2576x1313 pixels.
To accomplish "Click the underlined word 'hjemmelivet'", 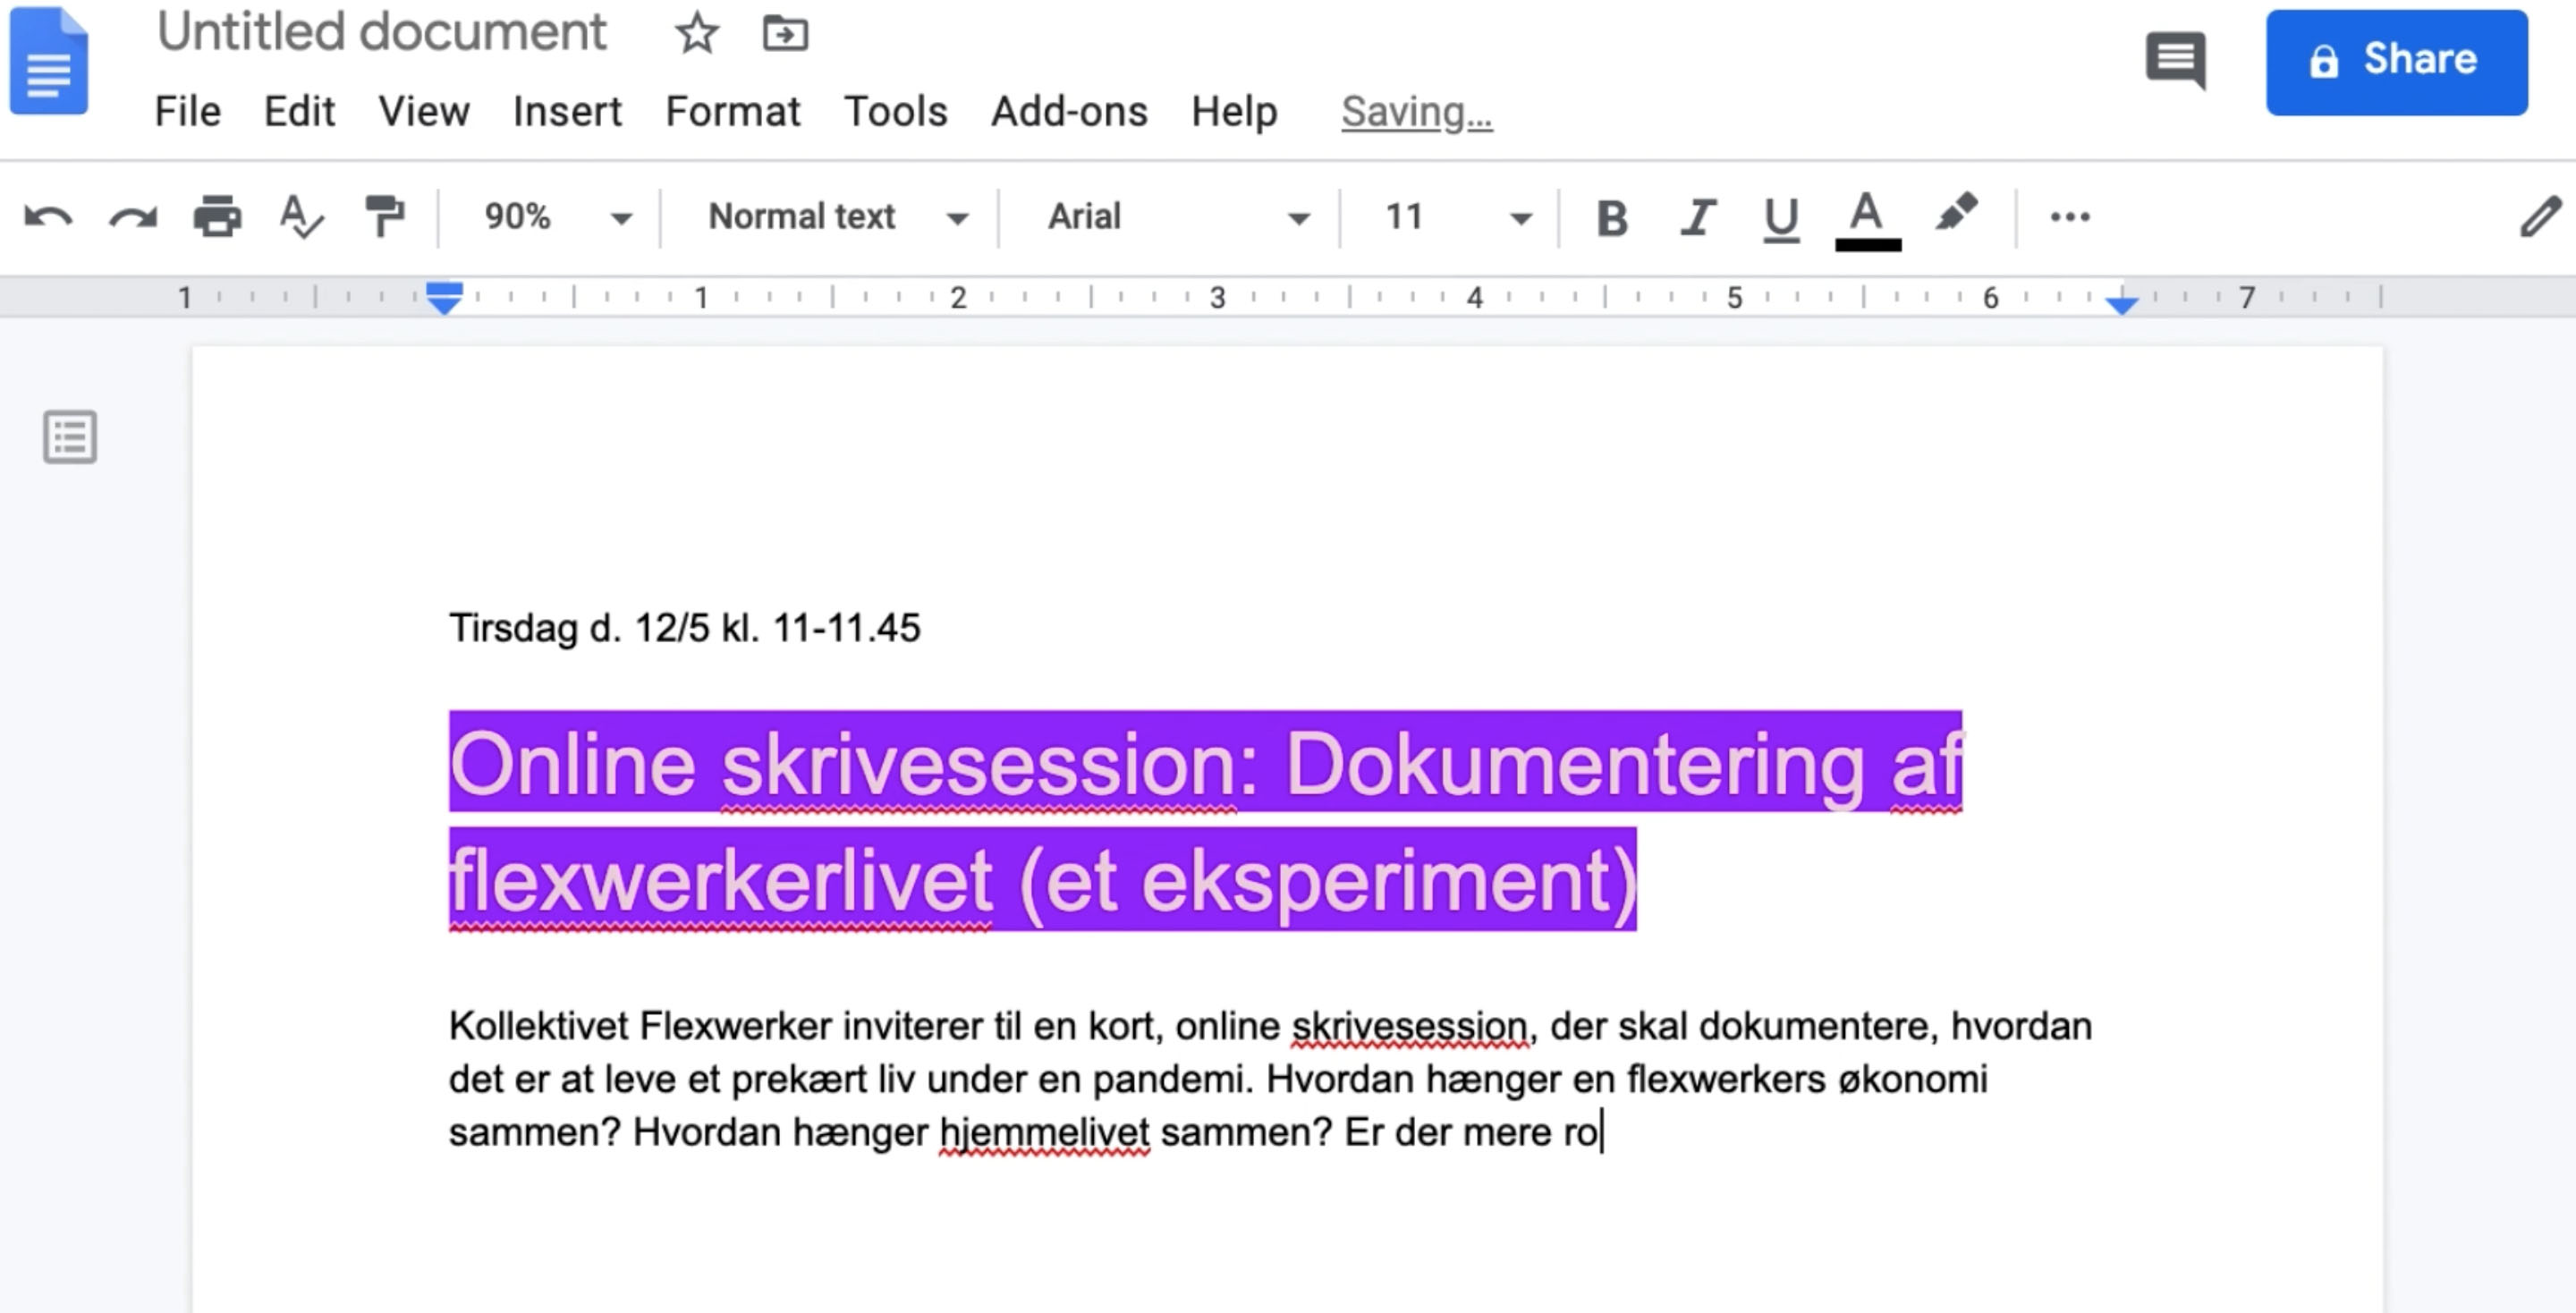I will pyautogui.click(x=1044, y=1132).
